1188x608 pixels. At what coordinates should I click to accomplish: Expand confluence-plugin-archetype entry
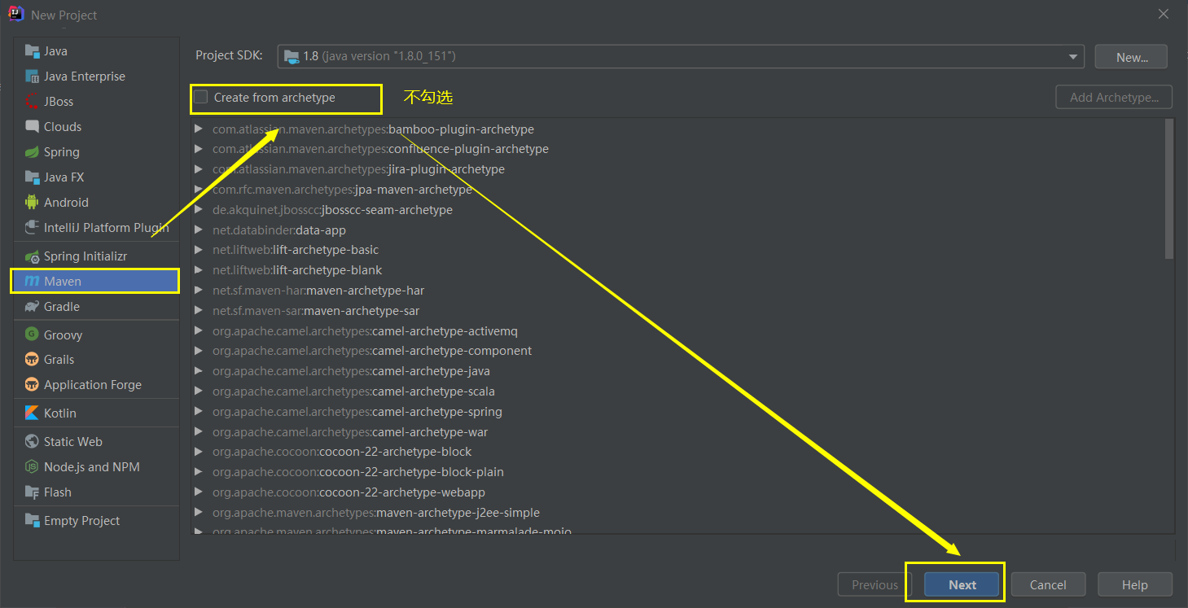point(198,149)
